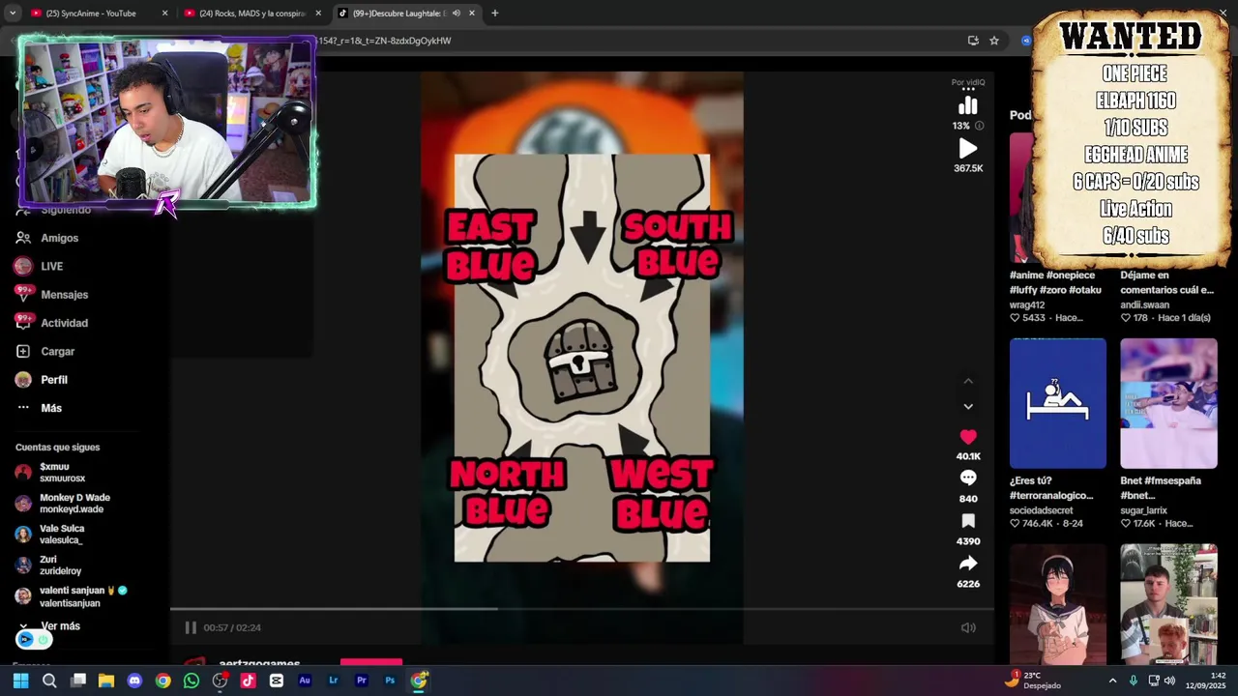Open the anime girl video thumbnail

click(x=1057, y=605)
